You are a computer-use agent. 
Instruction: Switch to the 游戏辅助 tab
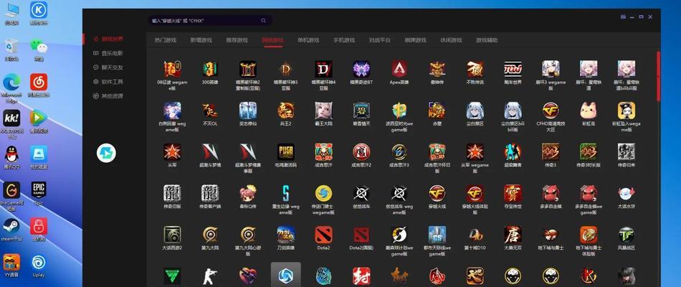pyautogui.click(x=487, y=40)
